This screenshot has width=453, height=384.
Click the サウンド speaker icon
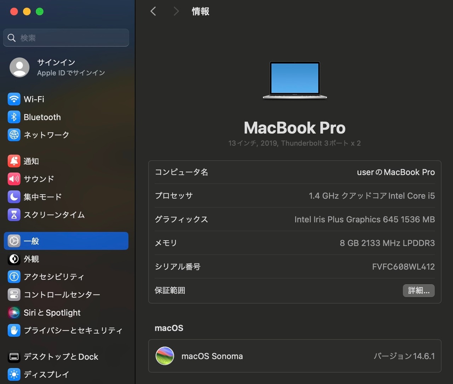coord(14,179)
